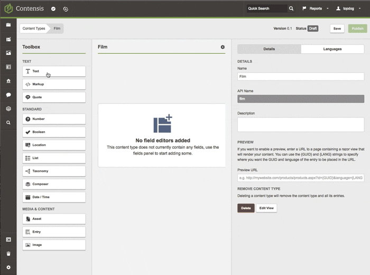Open the content types sidebar icon
This screenshot has height=275, width=370.
(x=8, y=39)
